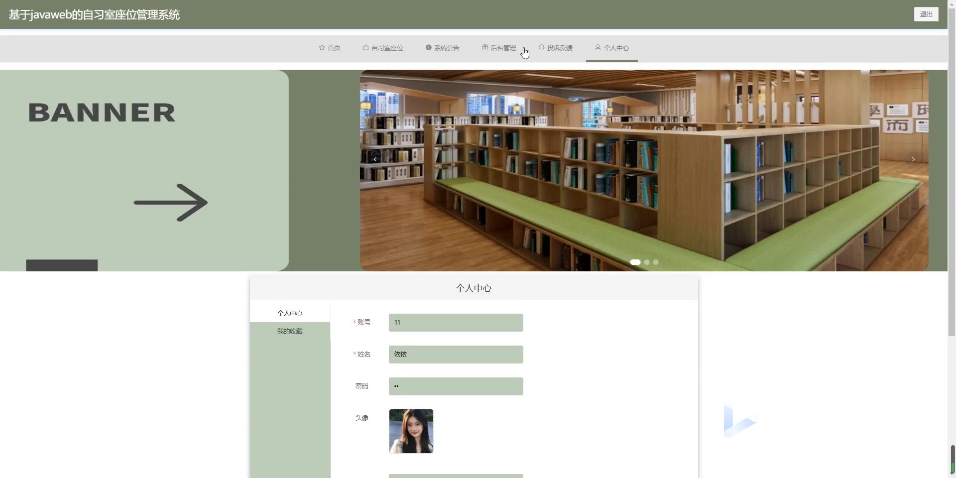
Task: Click the 退出 logout button
Action: (926, 14)
